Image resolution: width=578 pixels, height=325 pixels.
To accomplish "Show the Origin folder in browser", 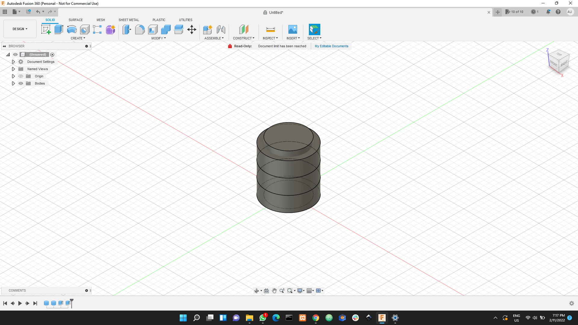I will pos(21,76).
